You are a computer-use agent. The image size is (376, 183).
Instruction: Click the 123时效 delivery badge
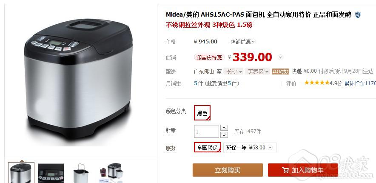[280, 71]
